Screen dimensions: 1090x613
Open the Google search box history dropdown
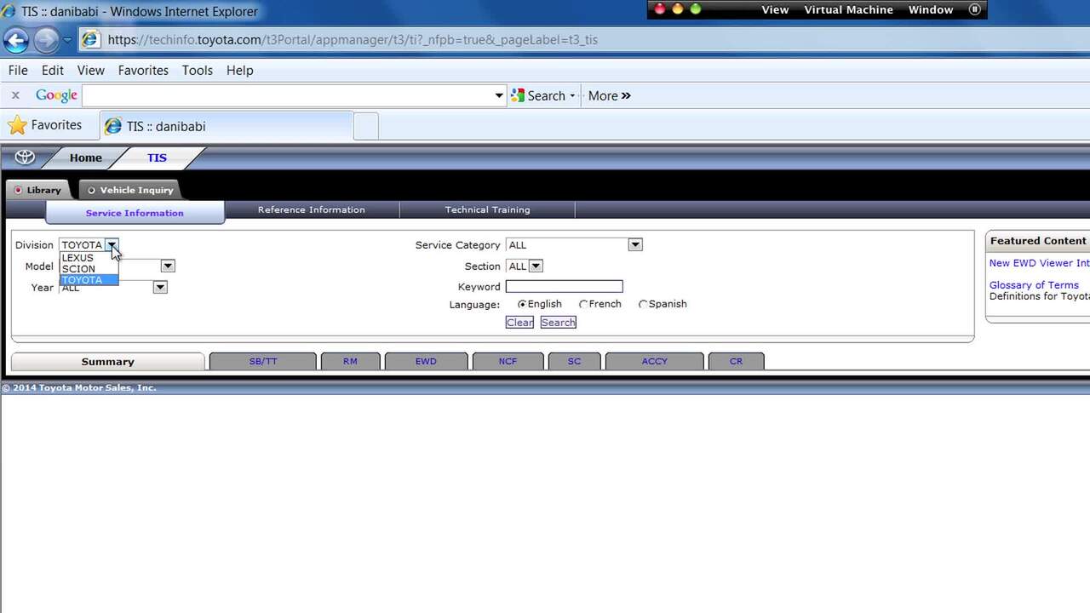point(499,95)
